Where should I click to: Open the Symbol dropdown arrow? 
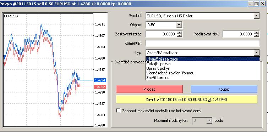(256, 16)
